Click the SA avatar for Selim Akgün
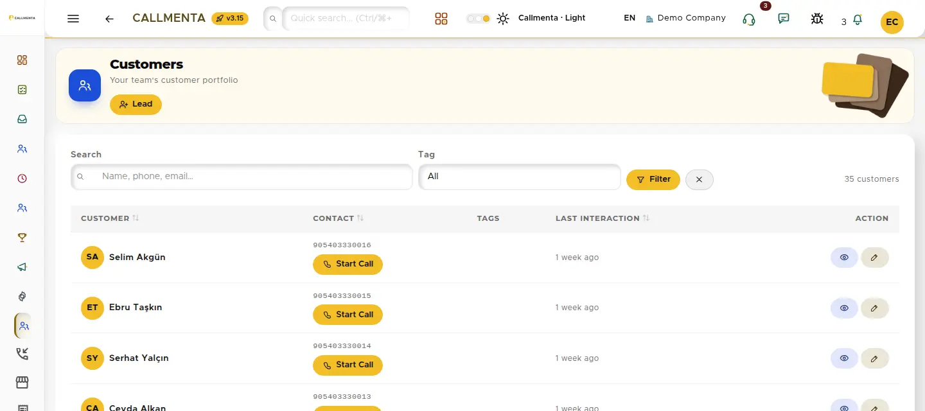The width and height of the screenshot is (925, 411). tap(92, 257)
